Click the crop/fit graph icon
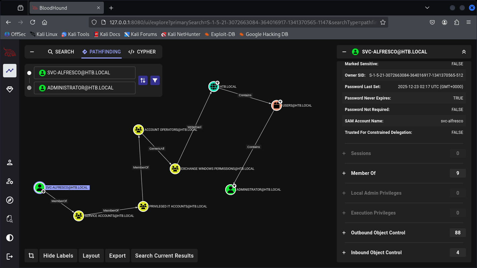This screenshot has height=268, width=477. (31, 256)
